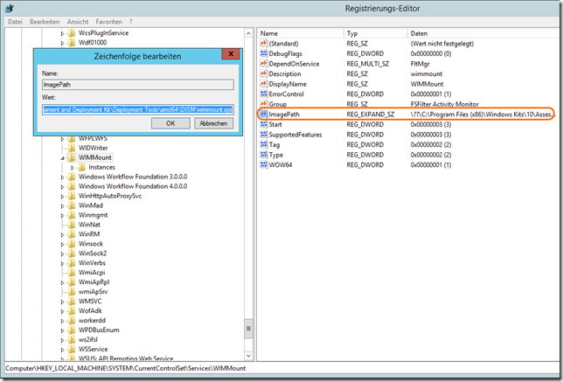
Task: Select the ErrorControl value icon
Action: pos(264,94)
